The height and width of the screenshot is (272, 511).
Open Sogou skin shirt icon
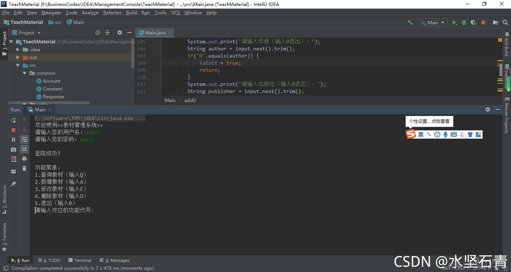point(470,135)
